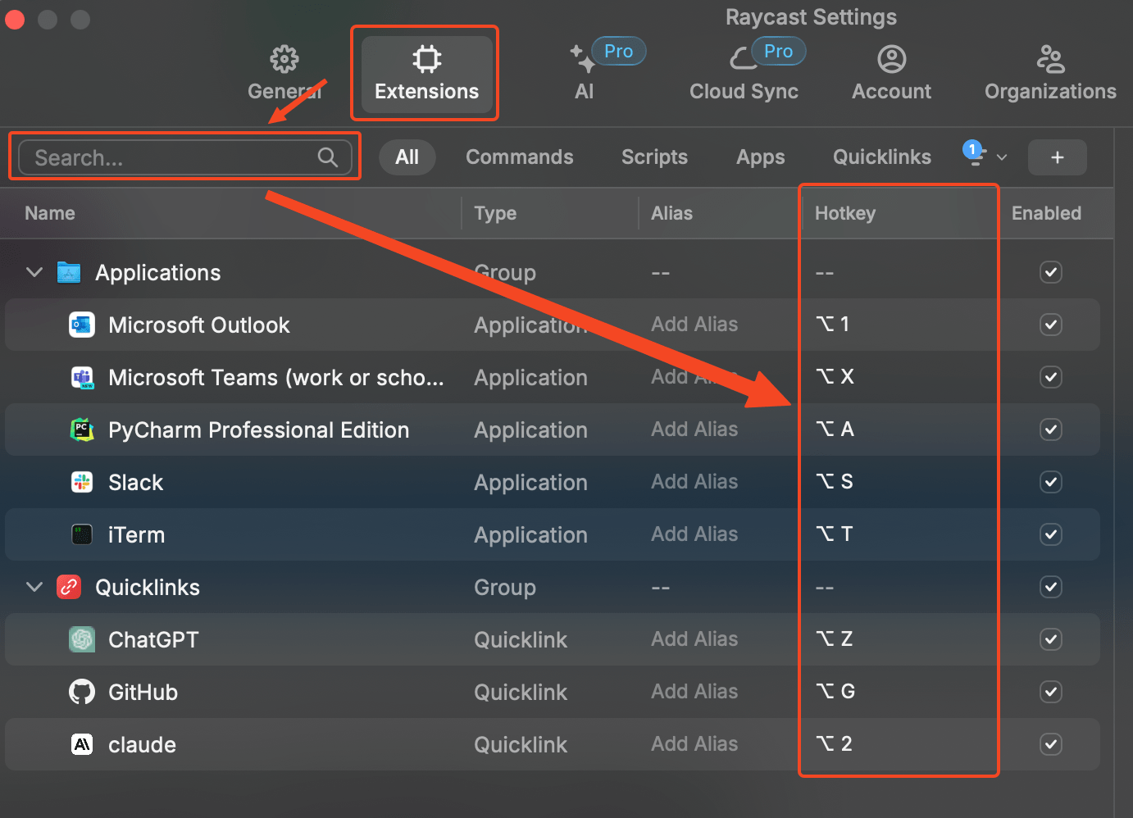
Task: Add an alias for Microsoft Outlook
Action: [694, 325]
